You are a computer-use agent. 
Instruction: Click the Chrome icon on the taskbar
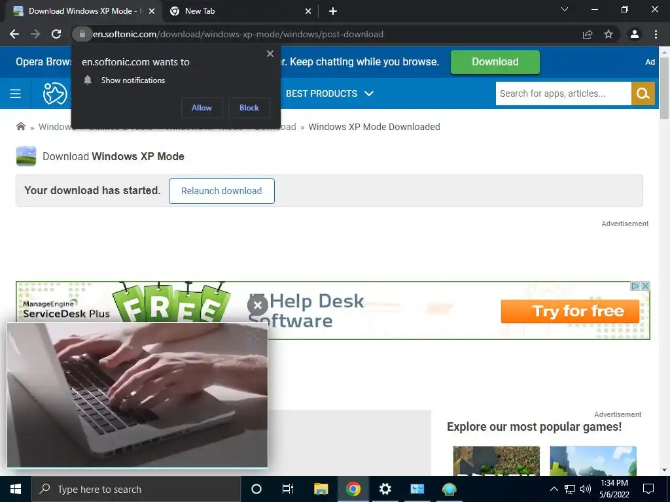tap(353, 489)
